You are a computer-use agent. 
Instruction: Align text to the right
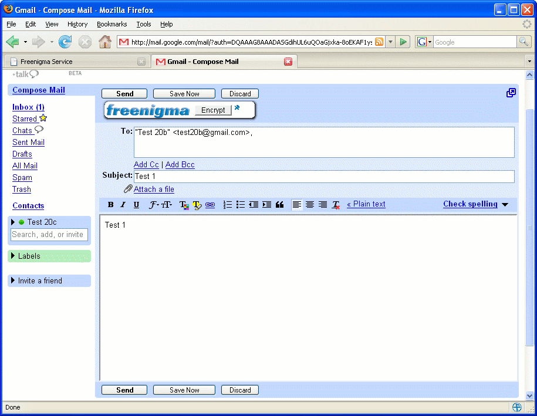tap(323, 204)
